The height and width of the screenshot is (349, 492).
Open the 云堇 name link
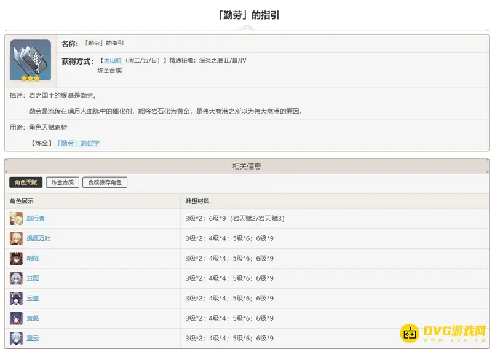click(33, 298)
